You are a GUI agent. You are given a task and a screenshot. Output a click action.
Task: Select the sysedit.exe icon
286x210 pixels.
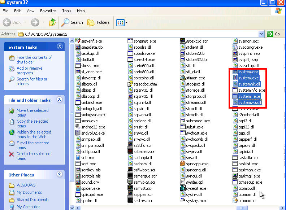coord(183,188)
